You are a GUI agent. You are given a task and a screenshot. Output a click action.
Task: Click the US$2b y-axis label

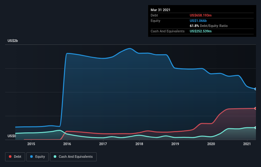[x=13, y=41]
